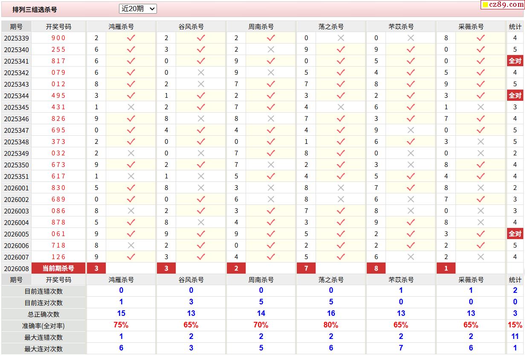Image resolution: width=525 pixels, height=356 pixels.
Task: Open the 近20期 period dropdown
Action: click(x=138, y=9)
